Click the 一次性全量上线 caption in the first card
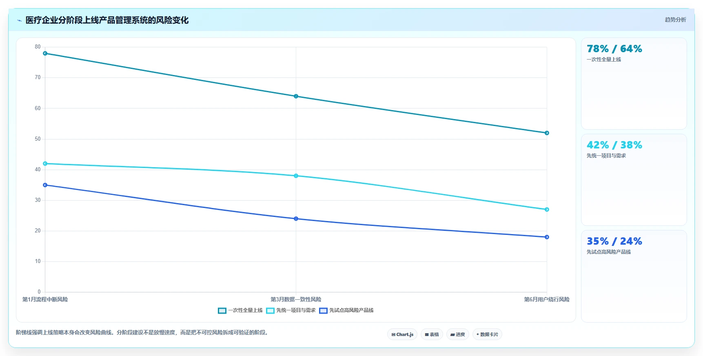 (x=604, y=60)
